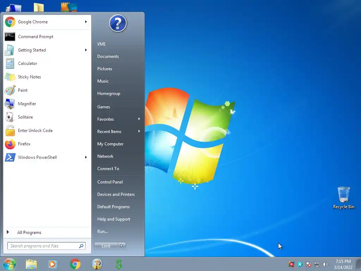This screenshot has height=271, width=361.
Task: Open Getting Started icon
Action: click(10, 50)
